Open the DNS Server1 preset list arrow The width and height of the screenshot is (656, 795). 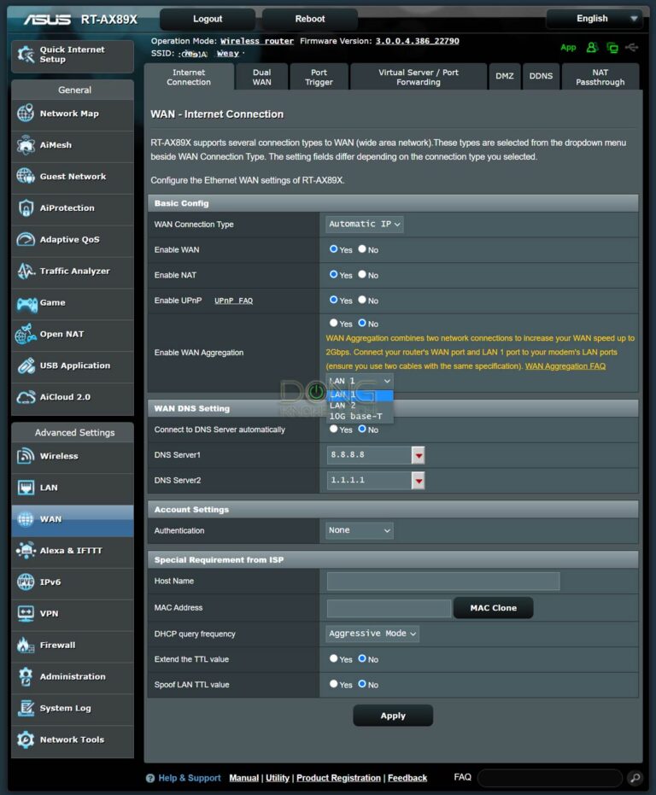coord(418,455)
